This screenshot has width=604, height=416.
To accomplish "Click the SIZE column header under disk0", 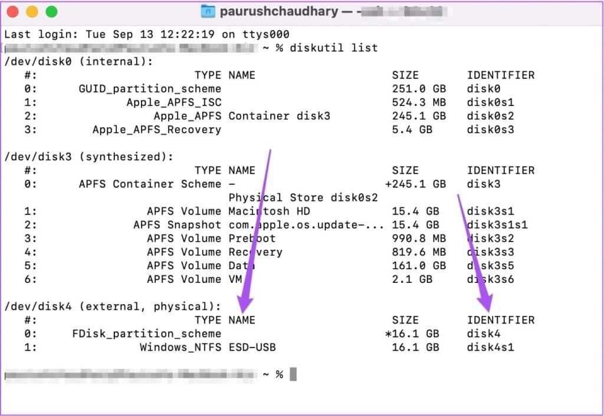I will tap(405, 75).
